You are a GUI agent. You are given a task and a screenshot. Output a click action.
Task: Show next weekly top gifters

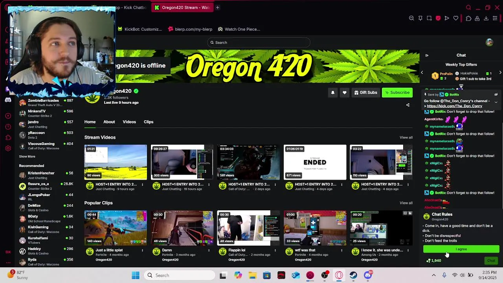point(500,73)
